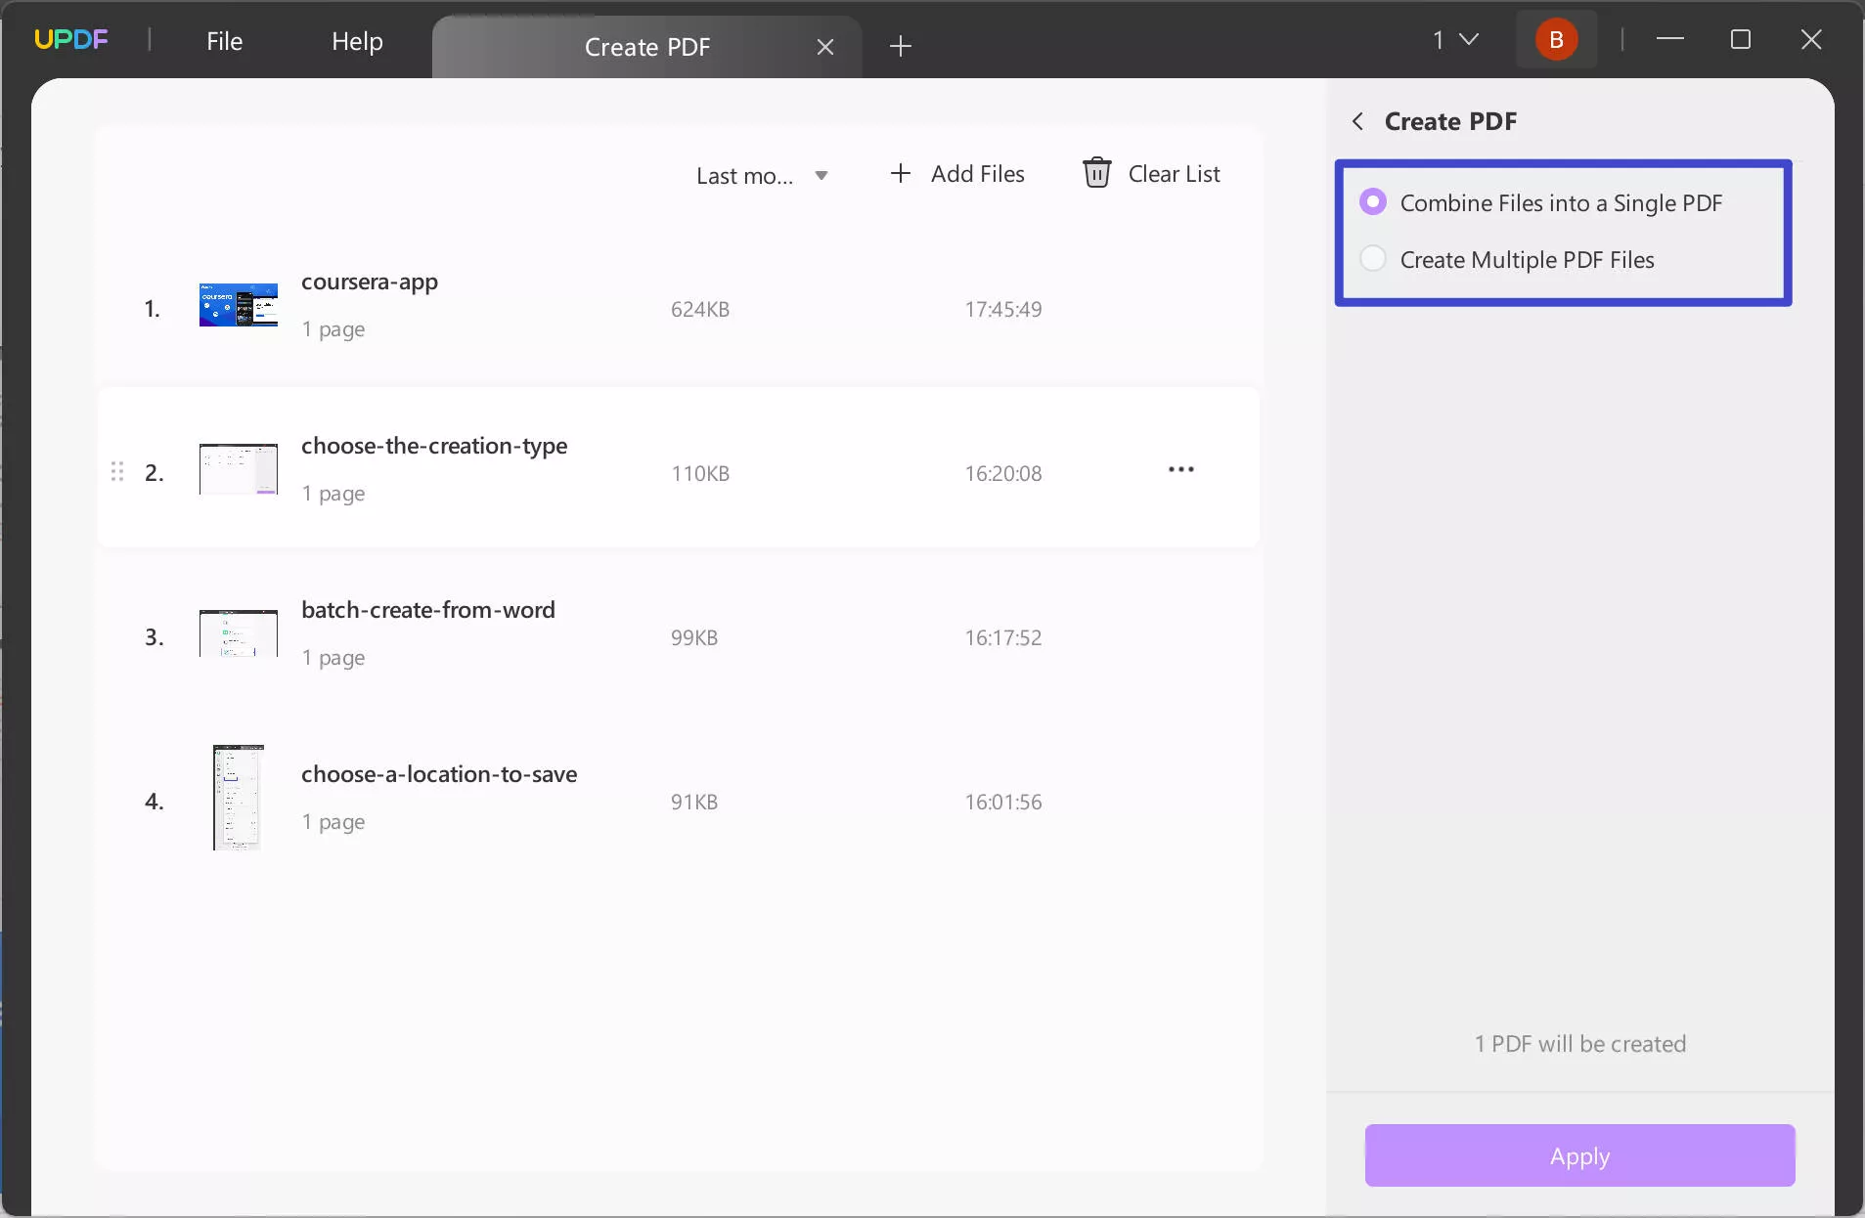Viewport: 1865px width, 1218px height.
Task: Click the Clear List trash icon
Action: [x=1096, y=173]
